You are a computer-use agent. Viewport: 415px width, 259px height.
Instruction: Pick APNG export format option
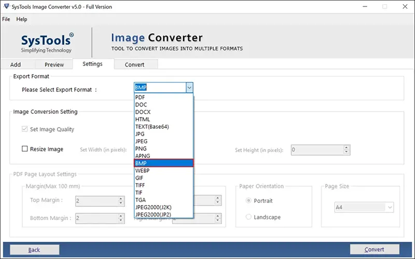click(163, 156)
